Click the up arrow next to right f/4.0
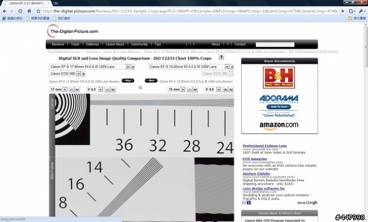 (x=225, y=89)
